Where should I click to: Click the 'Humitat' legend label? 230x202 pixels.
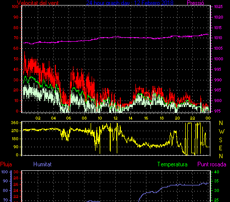pos(42,164)
